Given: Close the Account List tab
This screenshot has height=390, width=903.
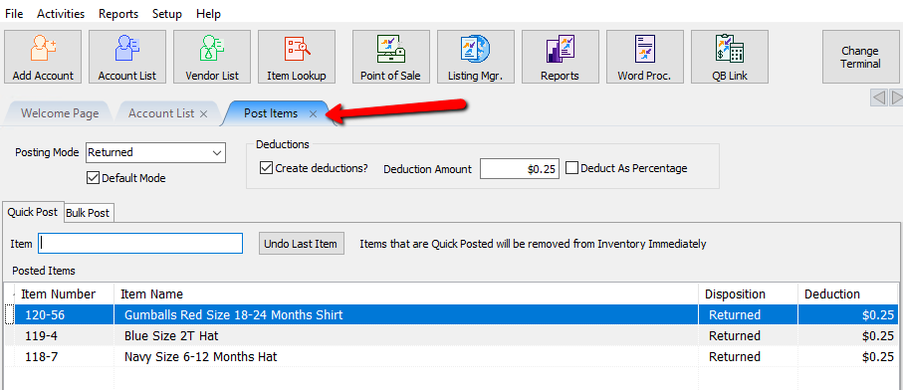Looking at the screenshot, I should tap(203, 113).
